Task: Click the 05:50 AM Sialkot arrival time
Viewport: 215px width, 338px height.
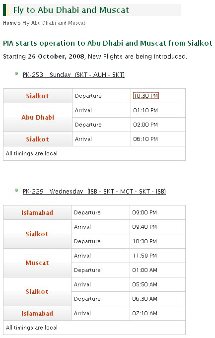Action: tap(144, 284)
